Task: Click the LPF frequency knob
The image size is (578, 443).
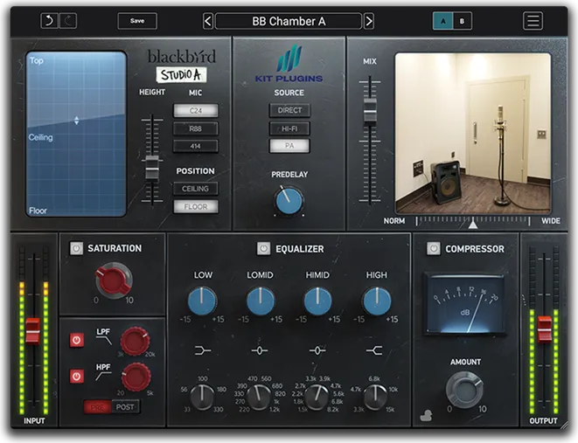Action: tap(135, 341)
